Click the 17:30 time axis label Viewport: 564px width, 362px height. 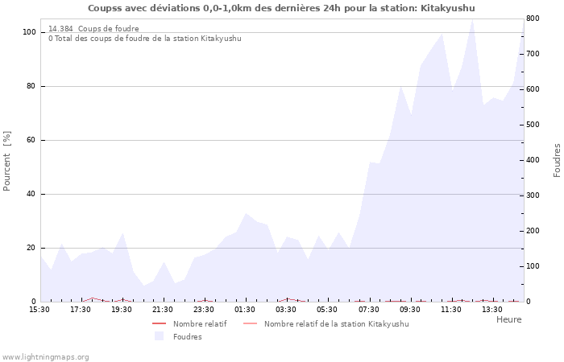pyautogui.click(x=81, y=310)
